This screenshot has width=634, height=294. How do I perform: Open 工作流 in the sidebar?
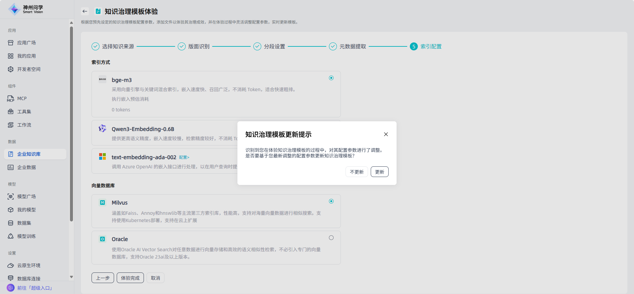pos(24,125)
